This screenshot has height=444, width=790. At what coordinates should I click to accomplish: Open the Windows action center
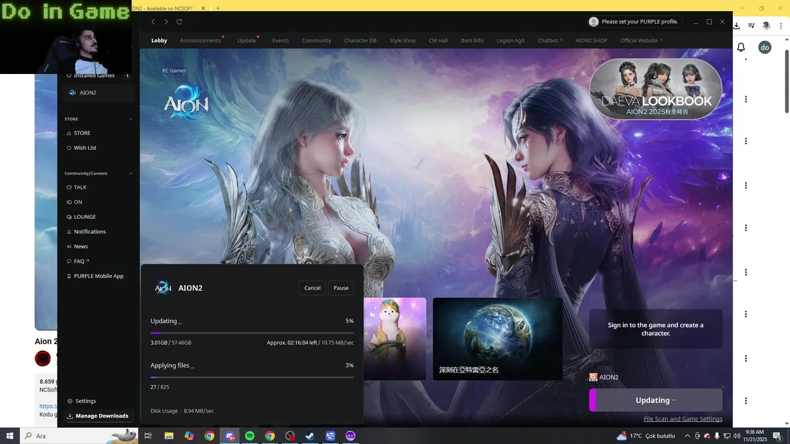[778, 436]
